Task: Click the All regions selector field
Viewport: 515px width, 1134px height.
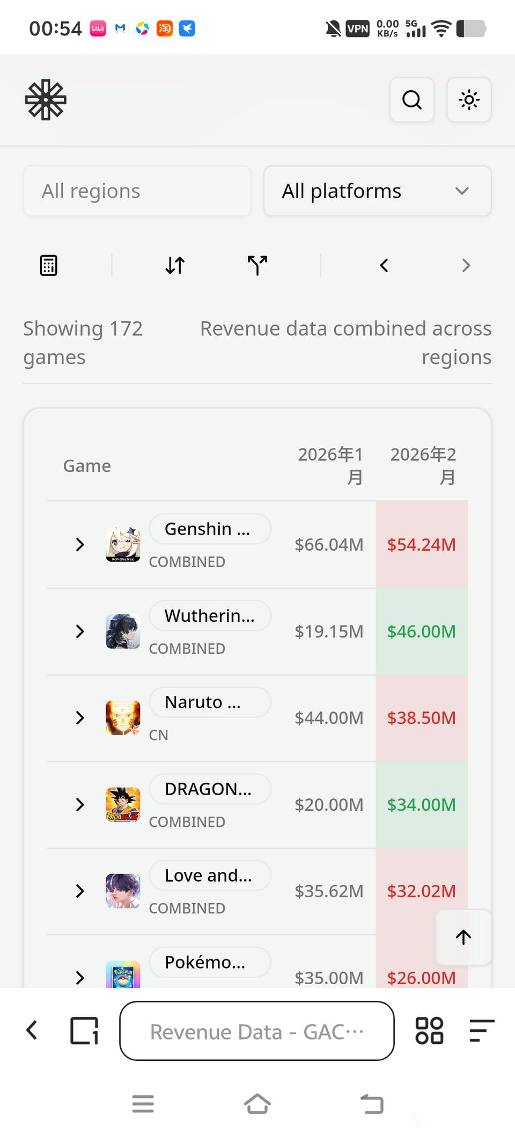Action: tap(137, 191)
